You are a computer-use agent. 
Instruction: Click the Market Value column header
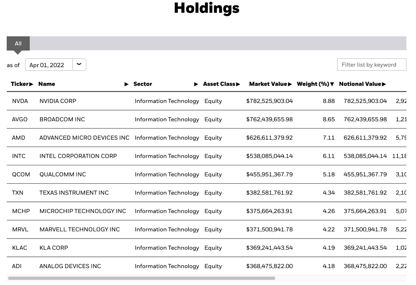pos(268,84)
